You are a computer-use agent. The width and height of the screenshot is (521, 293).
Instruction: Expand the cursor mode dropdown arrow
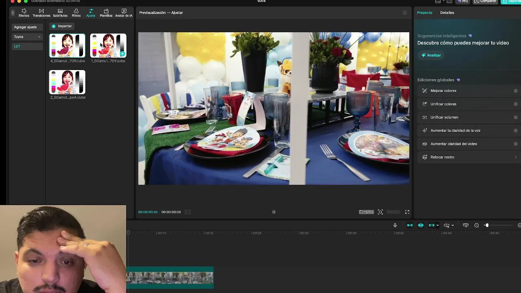point(453,225)
